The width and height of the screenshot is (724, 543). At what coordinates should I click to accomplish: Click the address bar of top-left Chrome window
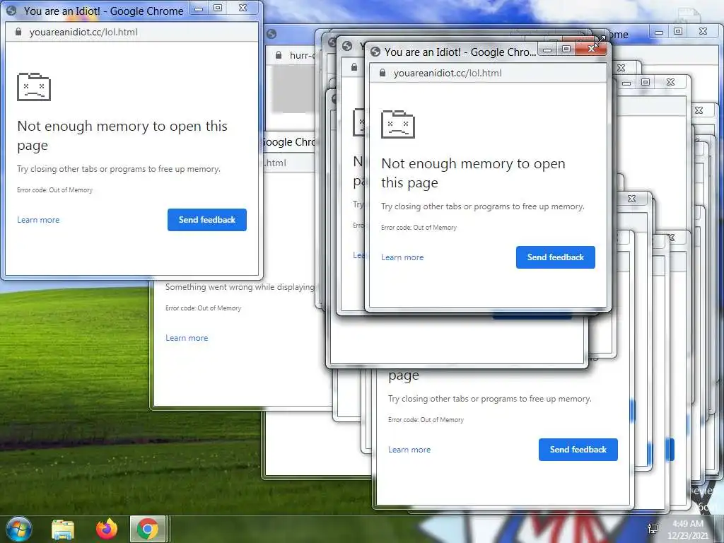point(132,32)
